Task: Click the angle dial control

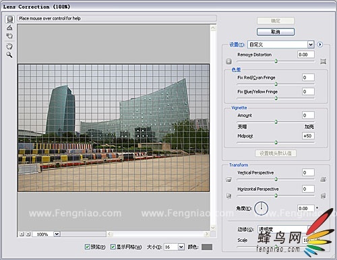Action: (262, 208)
